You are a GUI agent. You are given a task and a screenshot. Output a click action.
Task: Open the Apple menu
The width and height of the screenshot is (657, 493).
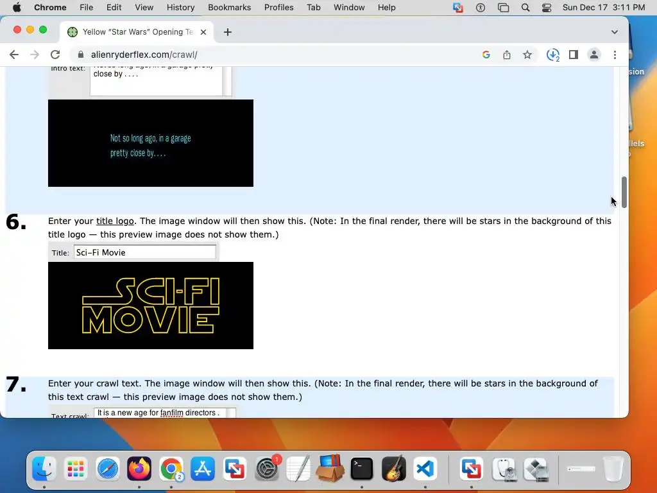[17, 7]
